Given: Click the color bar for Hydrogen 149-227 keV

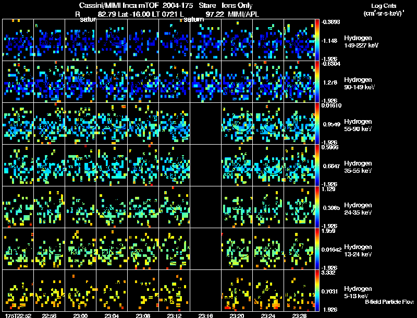Looking at the screenshot, I should tap(317, 40).
